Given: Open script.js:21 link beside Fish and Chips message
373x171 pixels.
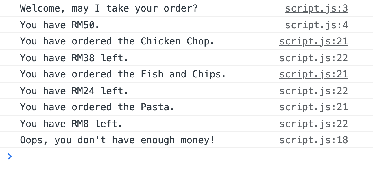Looking at the screenshot, I should pyautogui.click(x=313, y=75).
